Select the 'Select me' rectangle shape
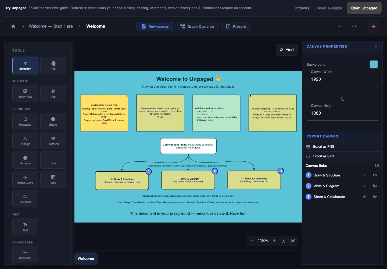Image resolution: width=387 pixels, height=269 pixels. 160,113
